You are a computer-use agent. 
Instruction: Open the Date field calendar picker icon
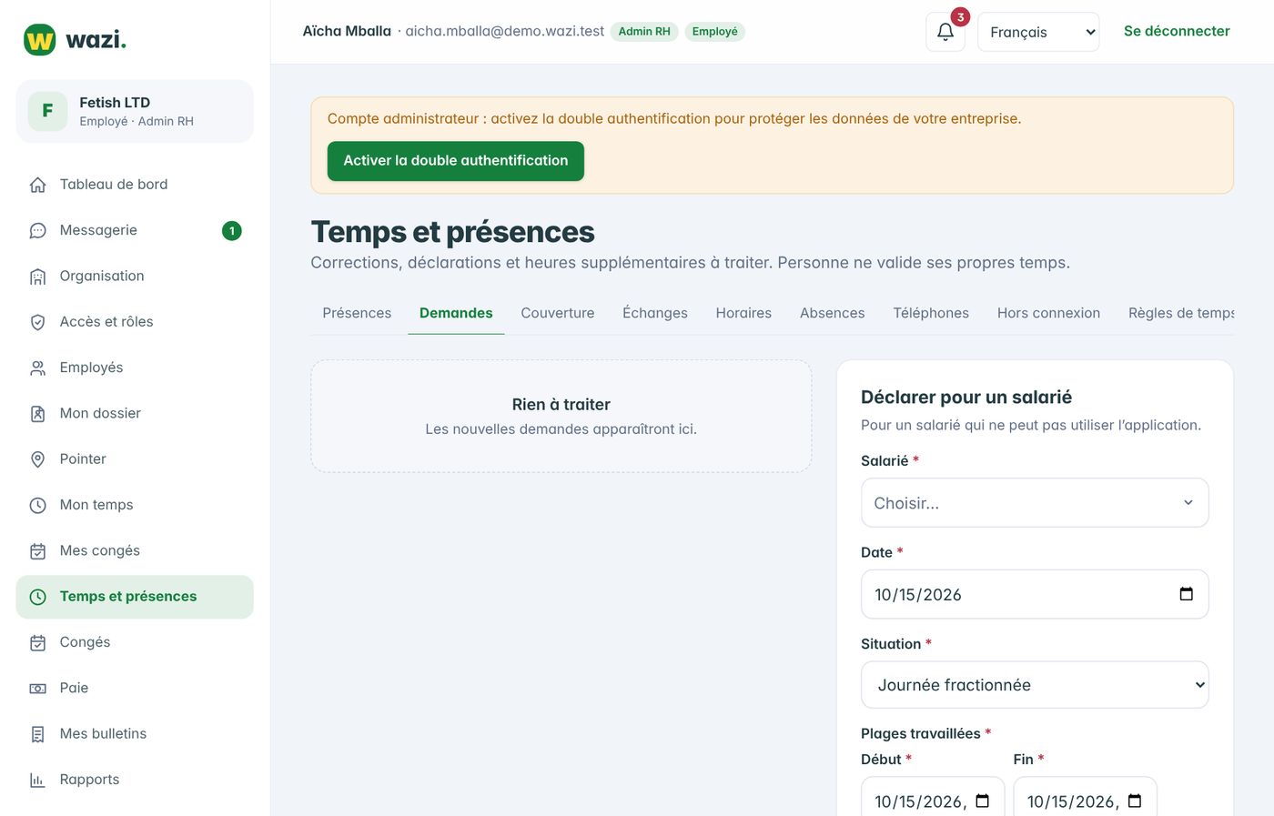tap(1186, 594)
